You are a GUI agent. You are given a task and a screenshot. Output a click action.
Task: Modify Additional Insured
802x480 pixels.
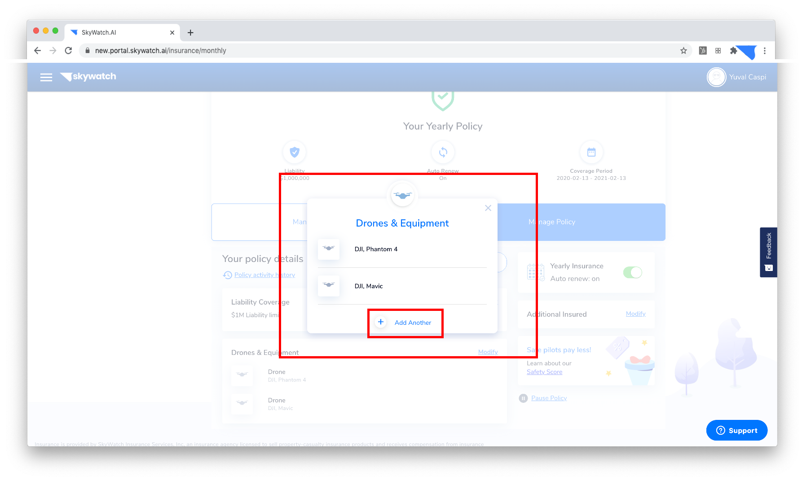pos(635,314)
